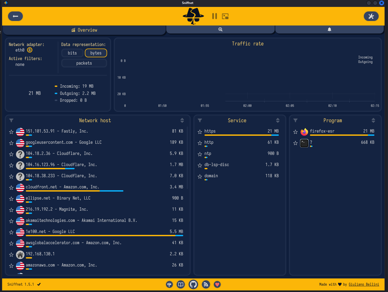Click the question mark icon beside 104.18.38.233
The image size is (388, 292).
click(20, 176)
